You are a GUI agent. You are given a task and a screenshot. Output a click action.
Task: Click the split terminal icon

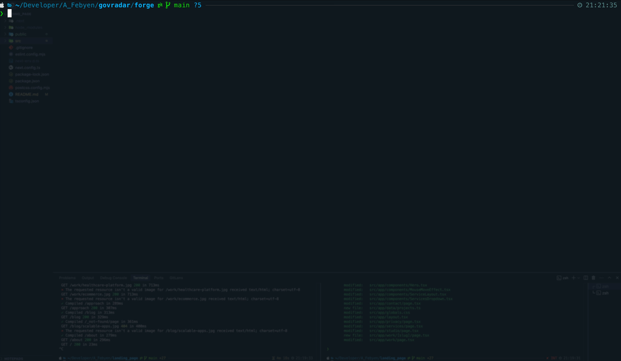click(585, 278)
